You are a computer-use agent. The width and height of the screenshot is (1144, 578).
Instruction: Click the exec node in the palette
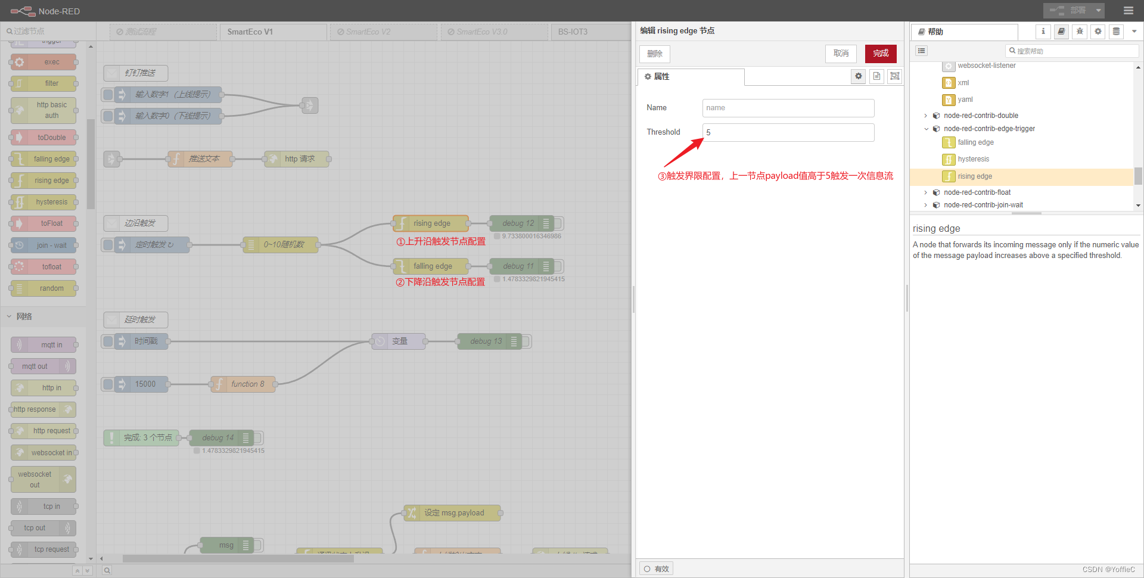pos(43,61)
